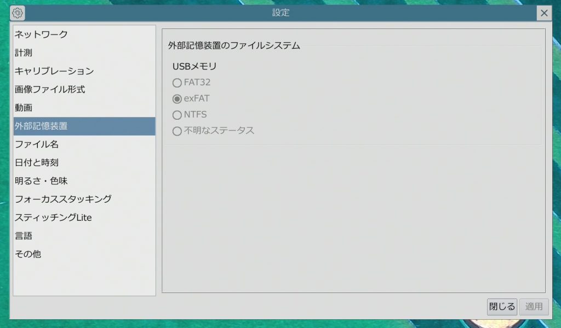Go to 日付と時刻 settings
561x328 pixels.
click(x=37, y=163)
